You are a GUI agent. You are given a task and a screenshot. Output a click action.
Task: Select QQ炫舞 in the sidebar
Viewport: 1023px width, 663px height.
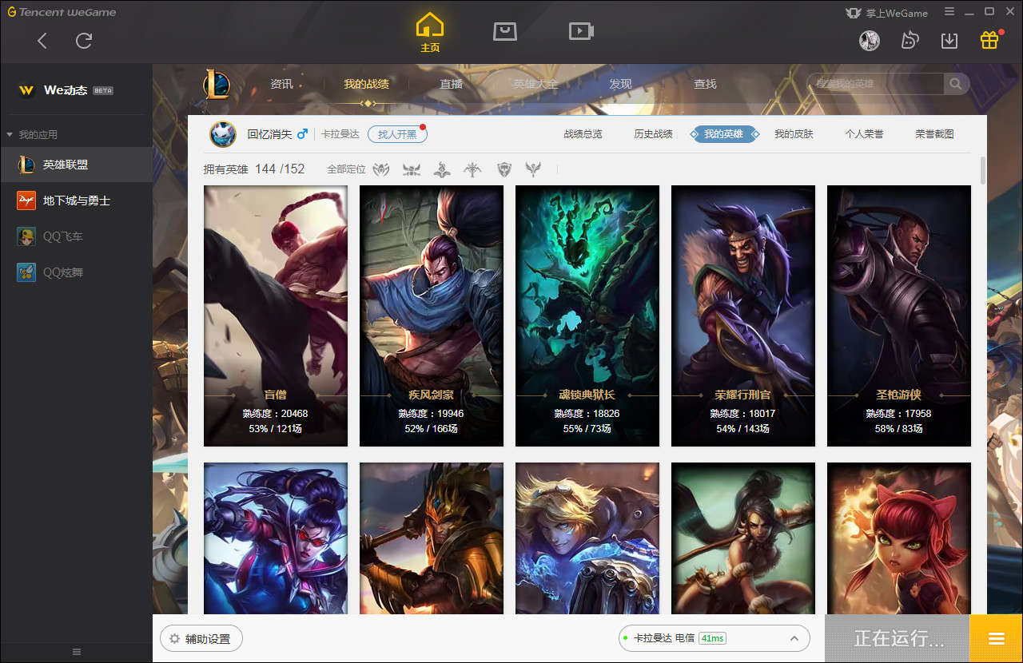coord(76,272)
